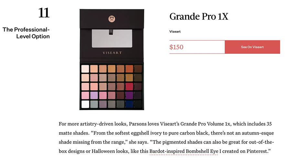This screenshot has height=161, width=291.
Task: Select the pure white eyeshadow shade
Action: (85, 104)
